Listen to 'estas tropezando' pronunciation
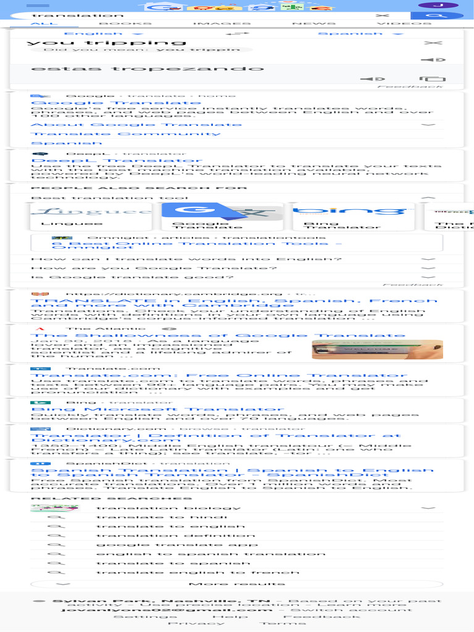This screenshot has height=632, width=474. point(372,79)
